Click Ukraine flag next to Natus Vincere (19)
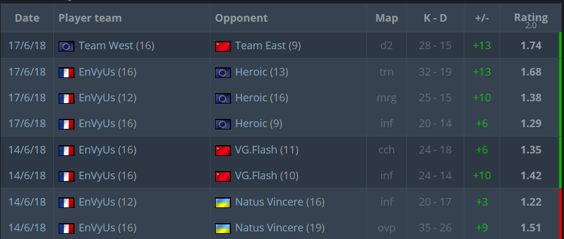The width and height of the screenshot is (564, 239). click(223, 228)
